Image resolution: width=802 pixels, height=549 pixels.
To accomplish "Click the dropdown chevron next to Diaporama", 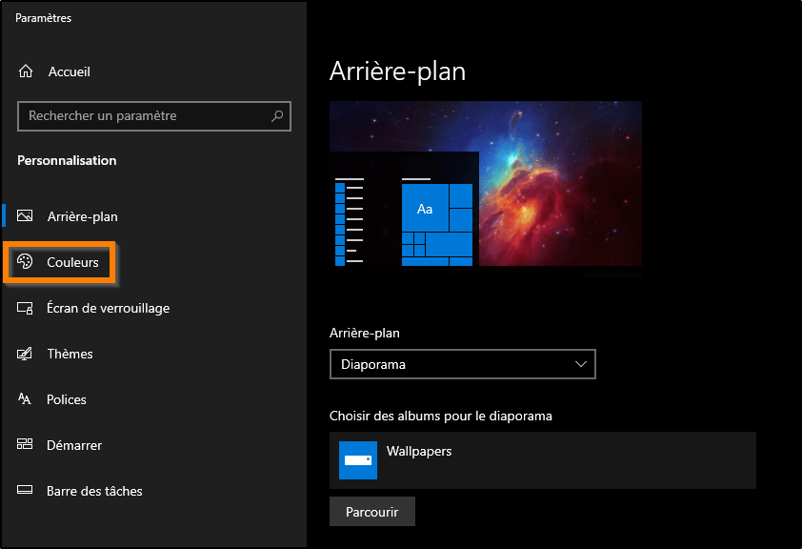I will [x=579, y=364].
